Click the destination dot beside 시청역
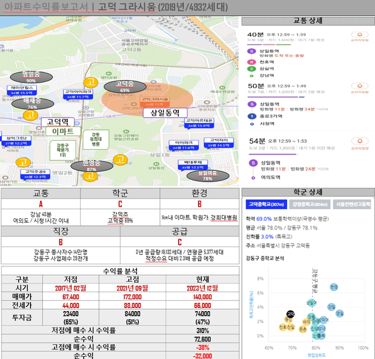 pyautogui.click(x=252, y=124)
